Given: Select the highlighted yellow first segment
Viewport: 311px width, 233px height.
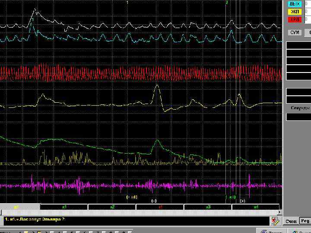Looking at the screenshot, I should pos(20,207).
